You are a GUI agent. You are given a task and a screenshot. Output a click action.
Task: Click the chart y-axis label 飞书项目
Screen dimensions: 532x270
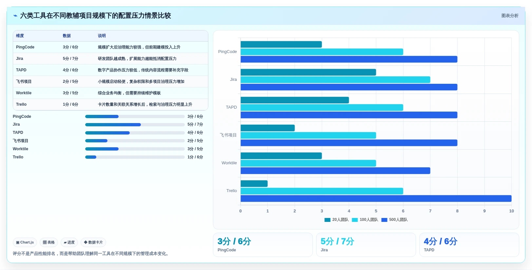point(228,135)
